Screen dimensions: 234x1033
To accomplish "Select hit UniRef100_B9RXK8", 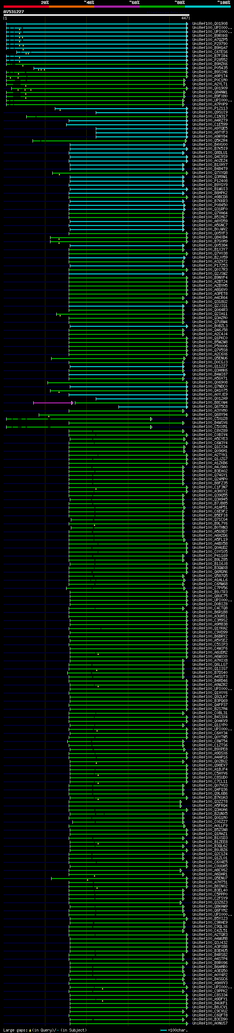I will 210,36.
